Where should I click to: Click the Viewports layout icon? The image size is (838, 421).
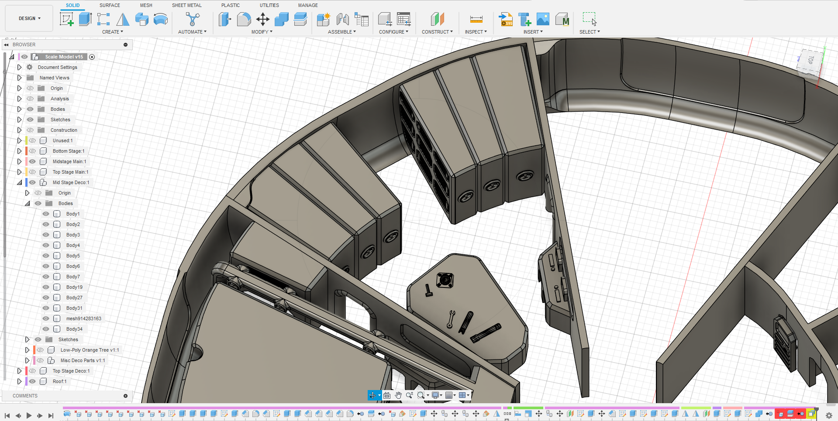(462, 395)
